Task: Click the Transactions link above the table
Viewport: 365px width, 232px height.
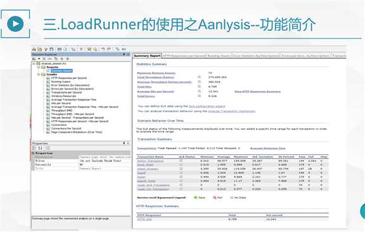Action: (146, 148)
